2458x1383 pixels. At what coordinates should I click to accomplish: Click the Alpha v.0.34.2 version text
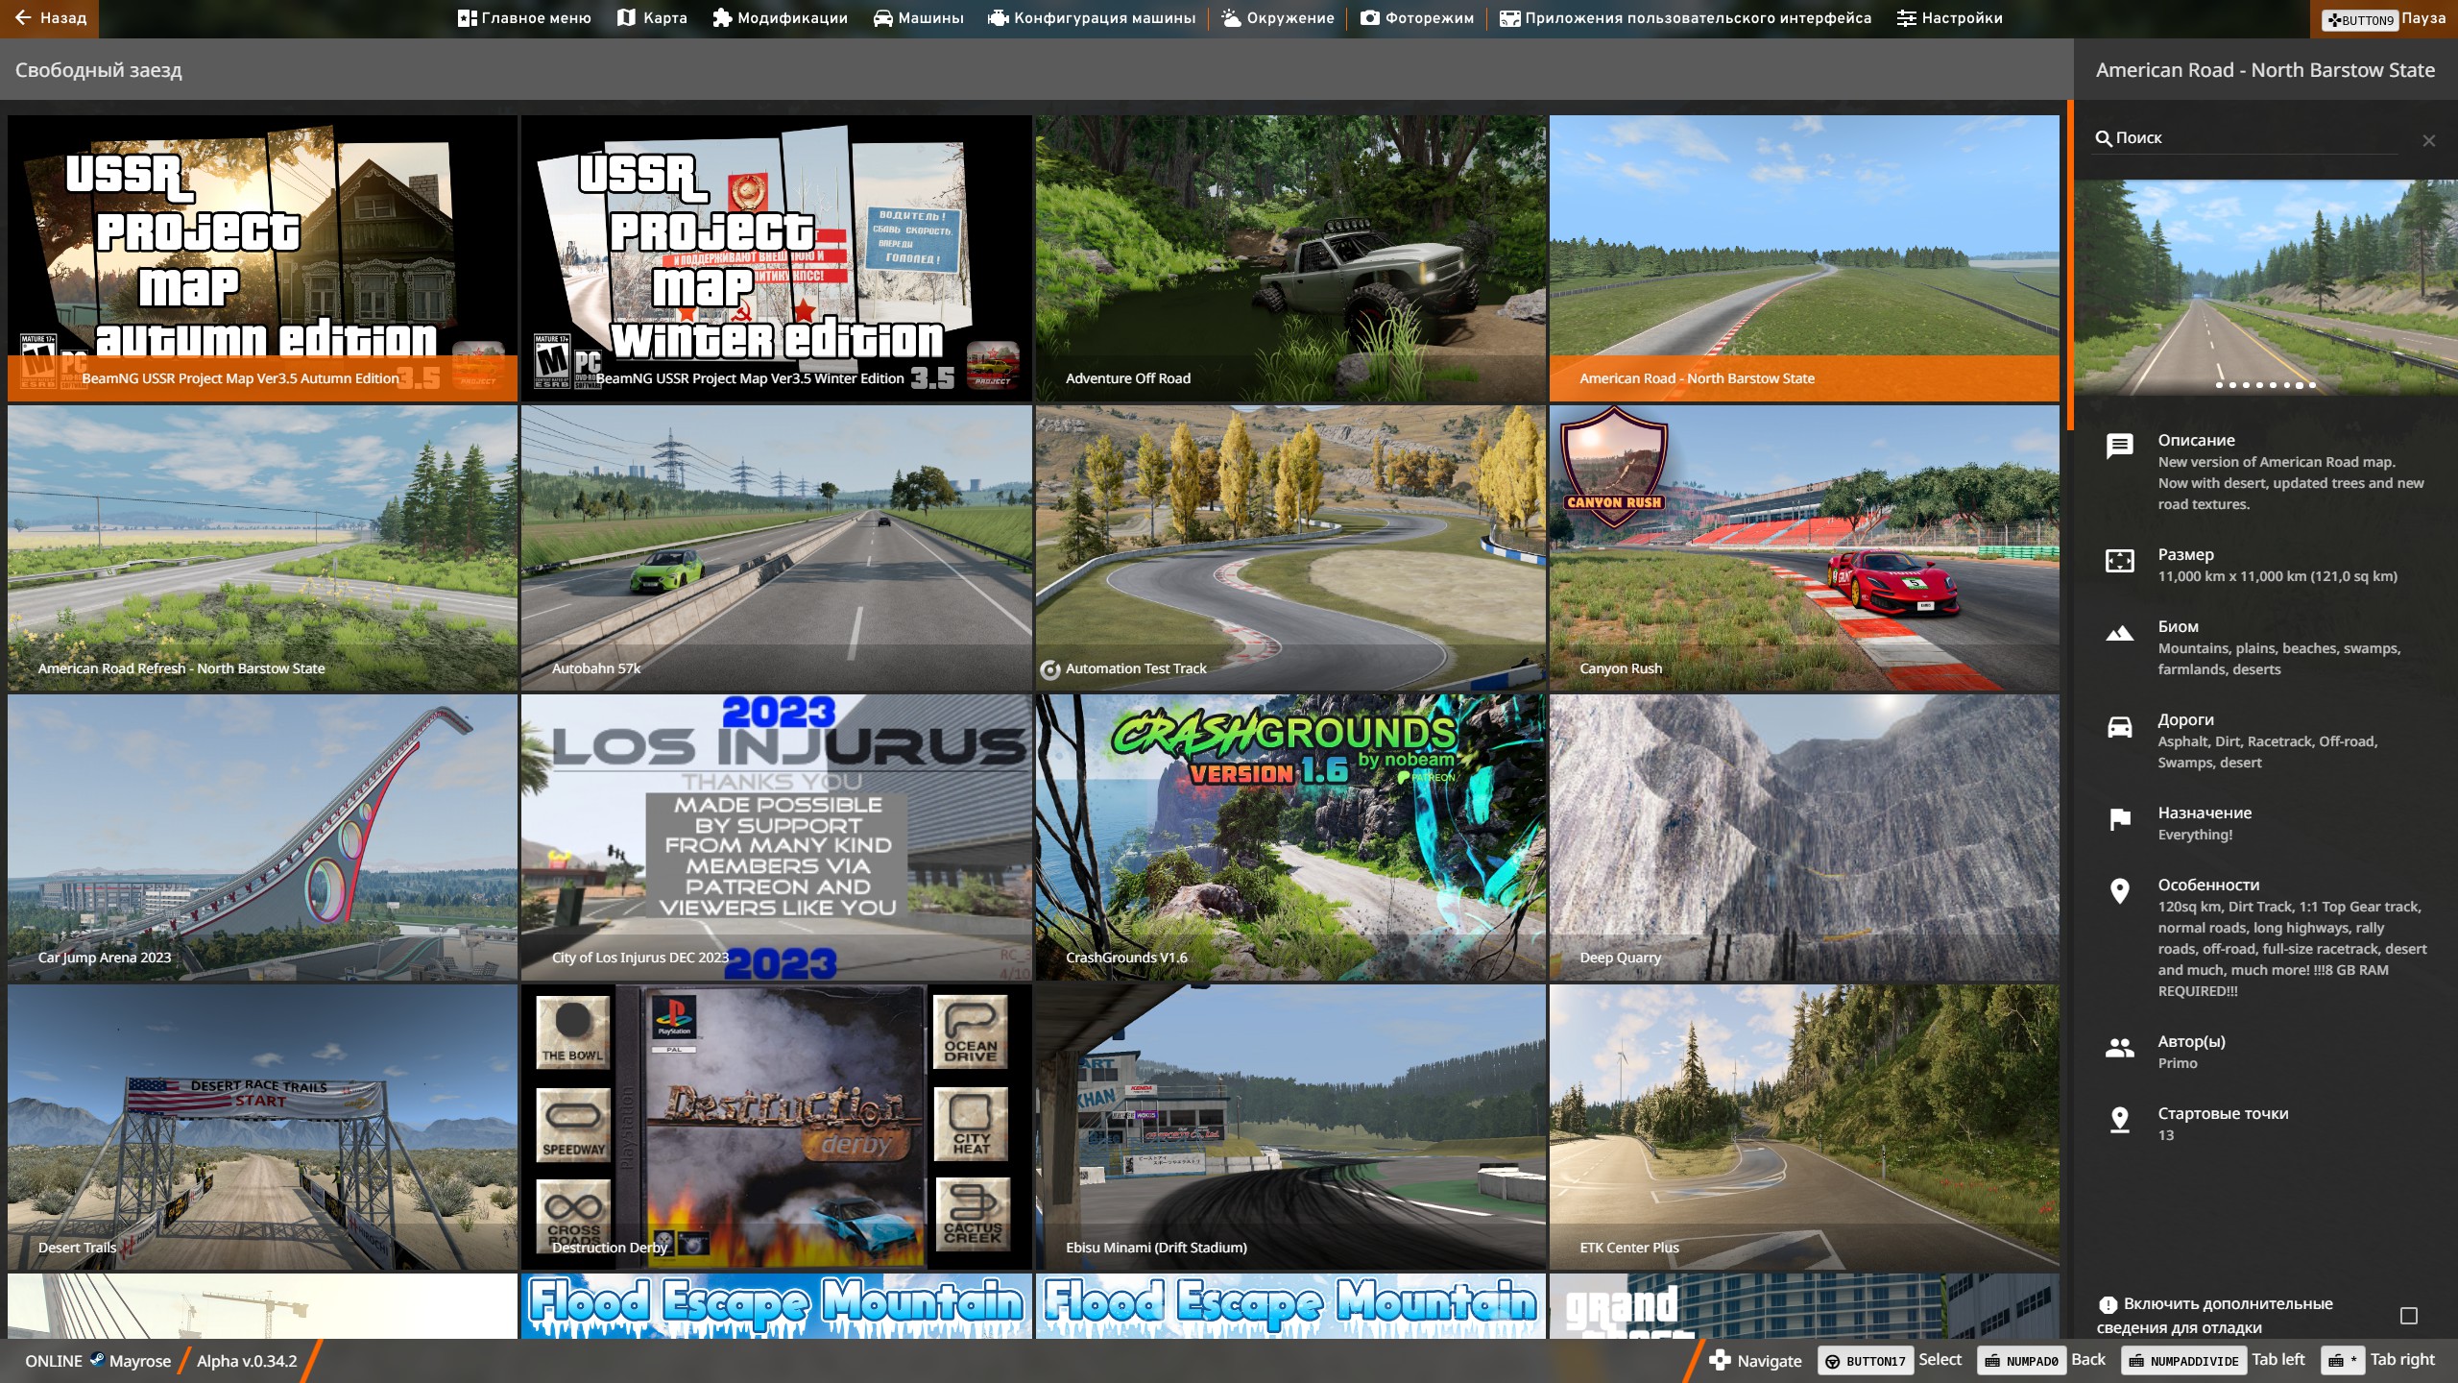pyautogui.click(x=247, y=1361)
